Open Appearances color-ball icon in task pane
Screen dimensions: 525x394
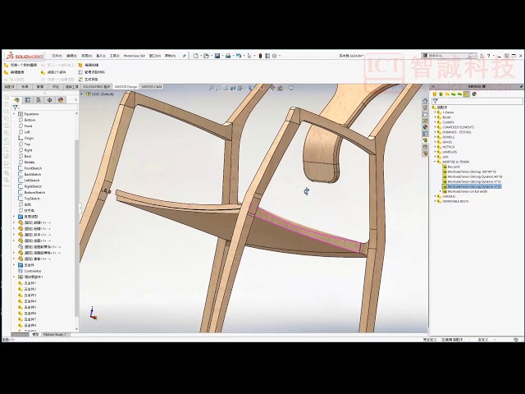tap(425, 127)
